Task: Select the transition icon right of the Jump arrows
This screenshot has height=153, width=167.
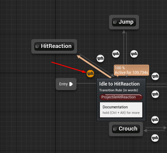Action: [x=134, y=54]
